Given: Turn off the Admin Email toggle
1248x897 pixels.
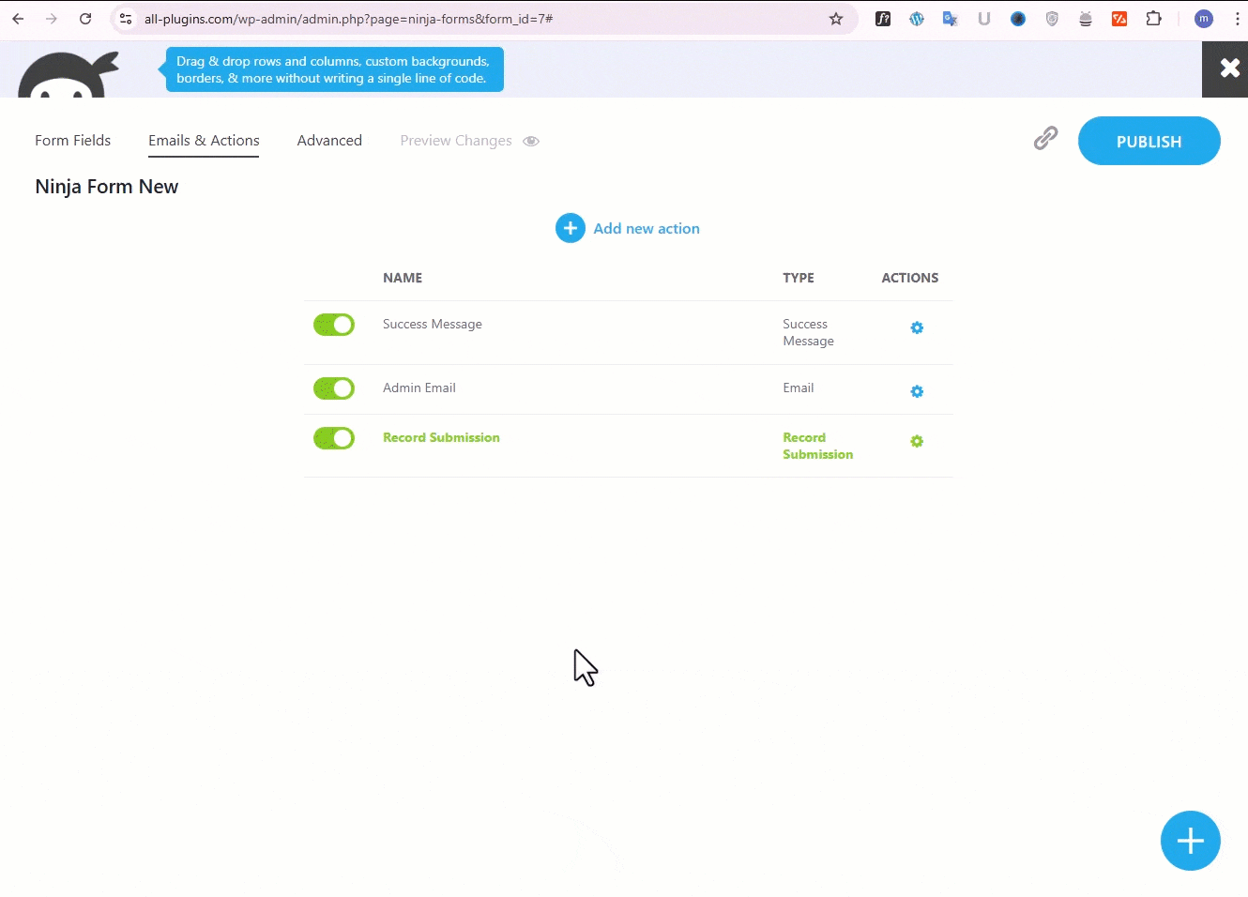Looking at the screenshot, I should (334, 388).
